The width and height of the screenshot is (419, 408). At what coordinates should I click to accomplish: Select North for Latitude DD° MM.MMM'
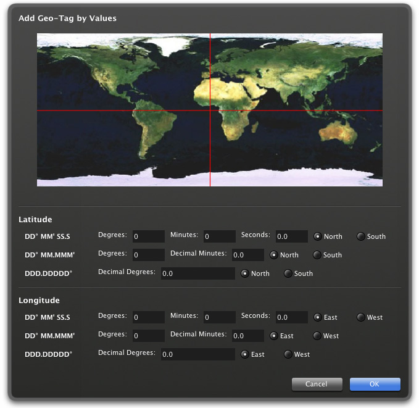point(273,255)
